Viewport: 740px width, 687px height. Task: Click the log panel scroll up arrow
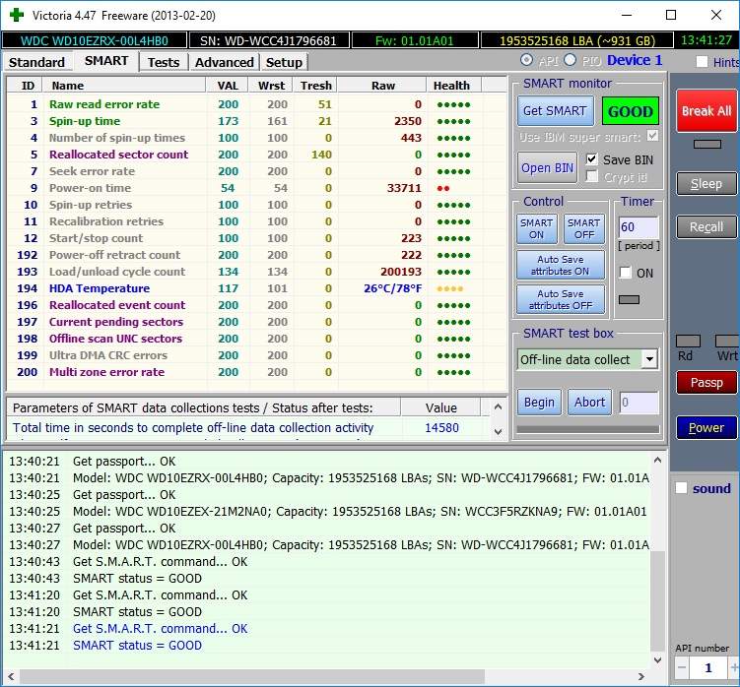(x=658, y=461)
